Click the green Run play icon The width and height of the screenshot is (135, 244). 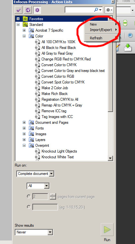coord(107,230)
